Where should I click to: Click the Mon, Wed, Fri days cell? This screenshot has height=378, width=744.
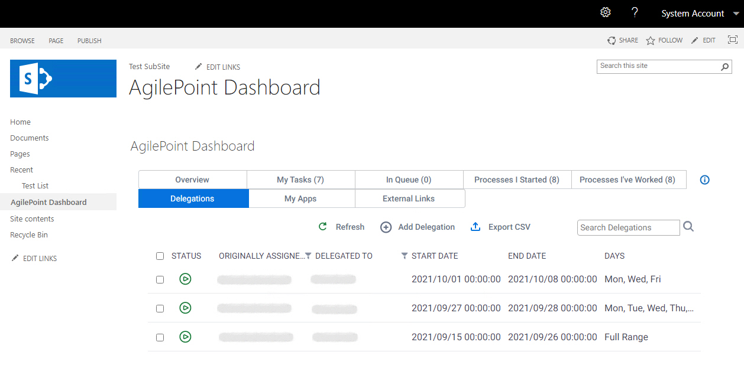click(x=633, y=279)
